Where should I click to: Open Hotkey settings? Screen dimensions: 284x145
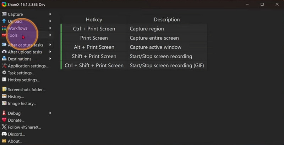(x=24, y=80)
